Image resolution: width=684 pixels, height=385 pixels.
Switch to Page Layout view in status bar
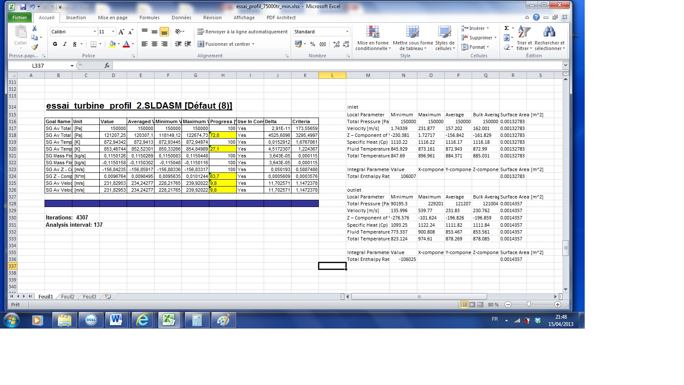[x=472, y=305]
